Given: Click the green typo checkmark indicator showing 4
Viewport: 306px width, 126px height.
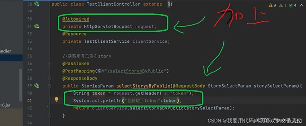Looking at the screenshot, I should pos(293,5).
